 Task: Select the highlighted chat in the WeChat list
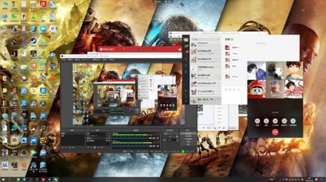pos(206,100)
